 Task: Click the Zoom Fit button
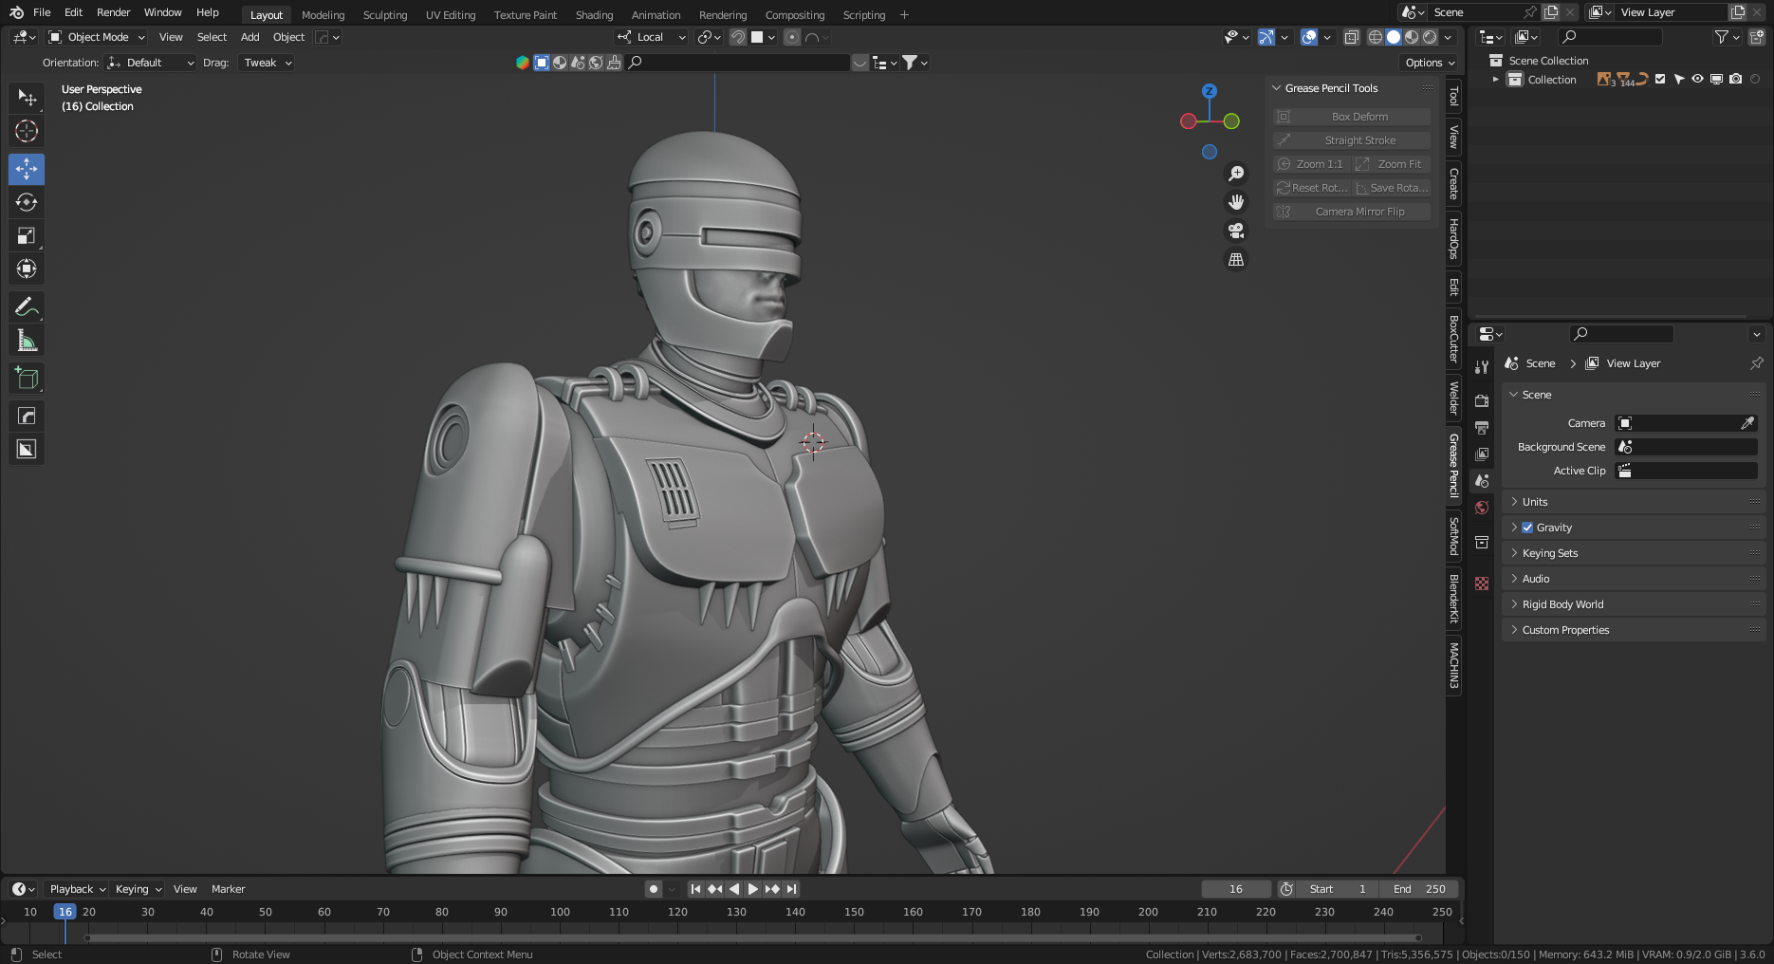(1392, 164)
